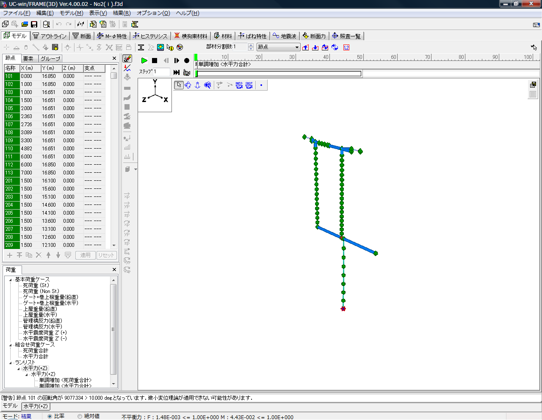The image size is (542, 420).
Task: Click the save floppy disk icon
Action: 34,25
